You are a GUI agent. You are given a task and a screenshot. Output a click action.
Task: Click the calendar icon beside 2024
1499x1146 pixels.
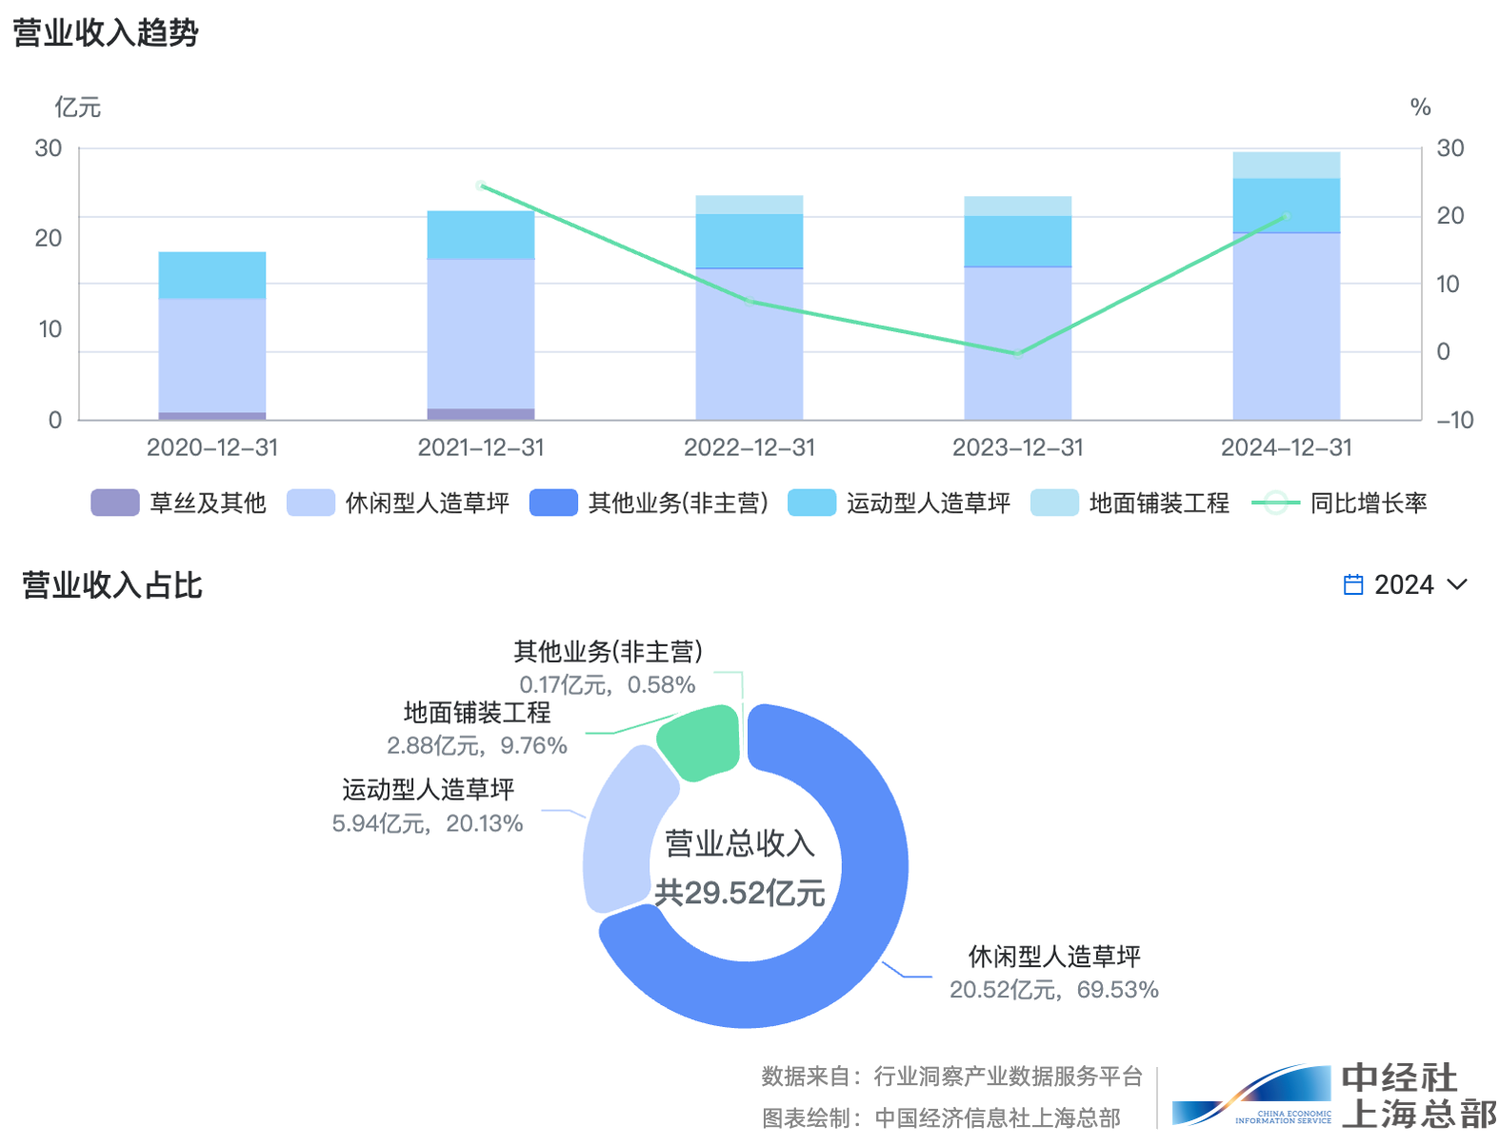[x=1352, y=584]
